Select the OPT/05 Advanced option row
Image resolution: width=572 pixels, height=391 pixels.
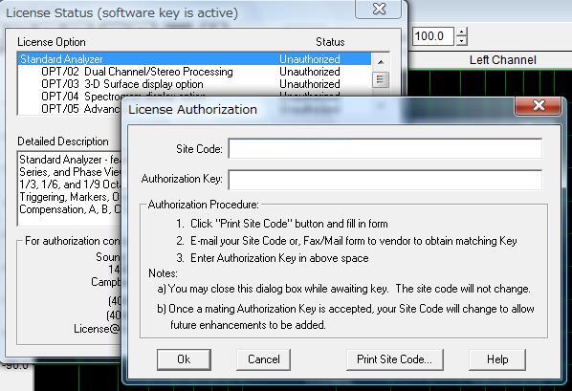69,109
